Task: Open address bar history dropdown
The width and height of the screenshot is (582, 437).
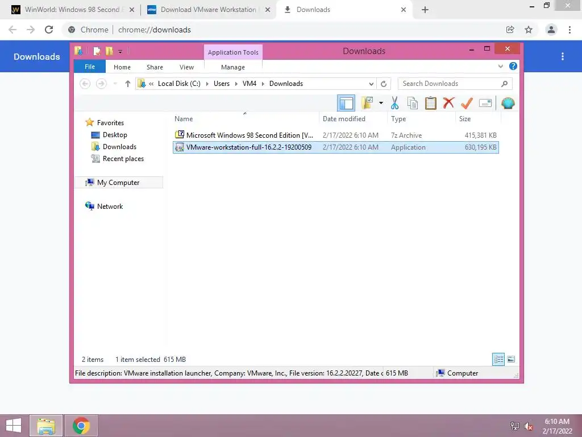Action: point(371,84)
